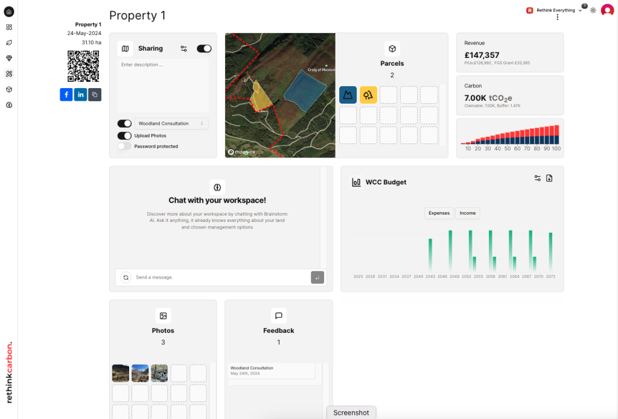This screenshot has width=618, height=419.
Task: Open the user profile avatar
Action: 607,10
